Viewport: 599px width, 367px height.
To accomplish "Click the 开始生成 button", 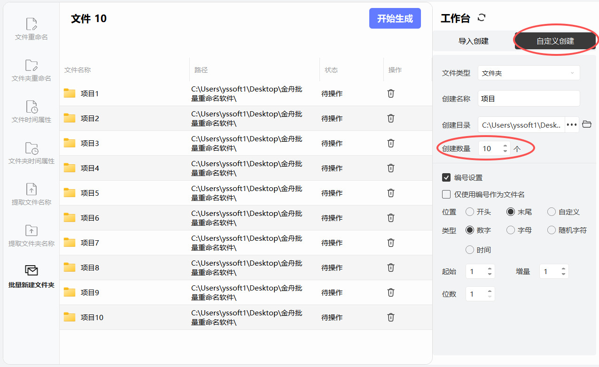I will [x=395, y=19].
